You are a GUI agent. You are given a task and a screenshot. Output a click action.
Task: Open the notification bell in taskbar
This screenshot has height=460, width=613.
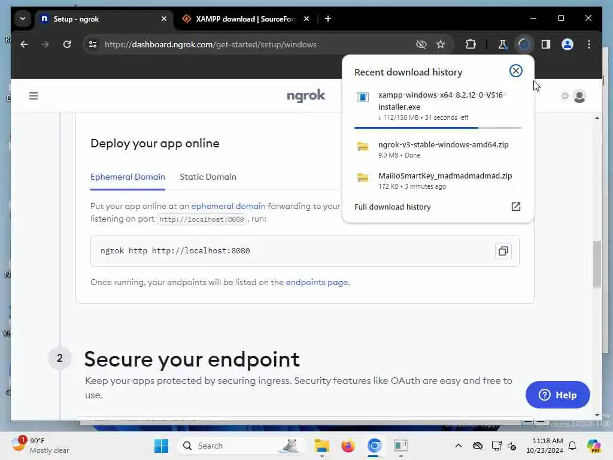(572, 446)
